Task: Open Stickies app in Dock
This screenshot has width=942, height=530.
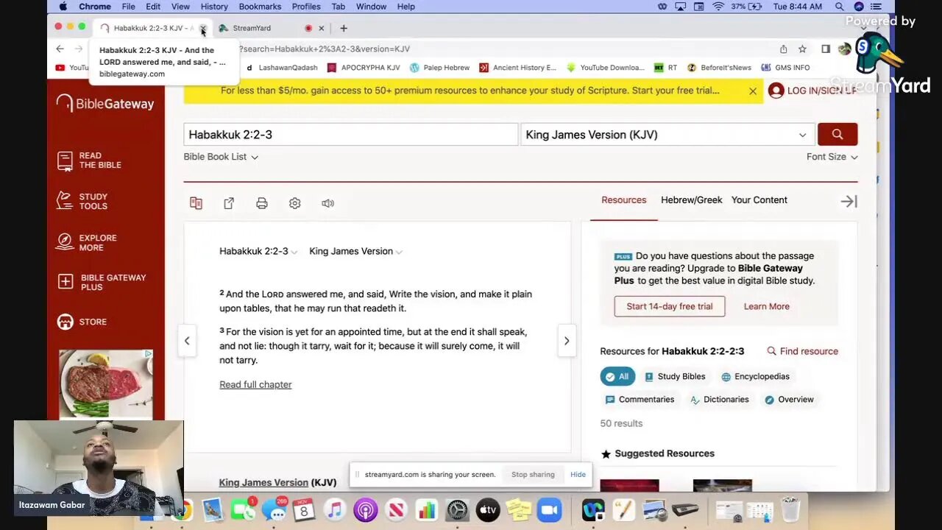Action: point(519,509)
